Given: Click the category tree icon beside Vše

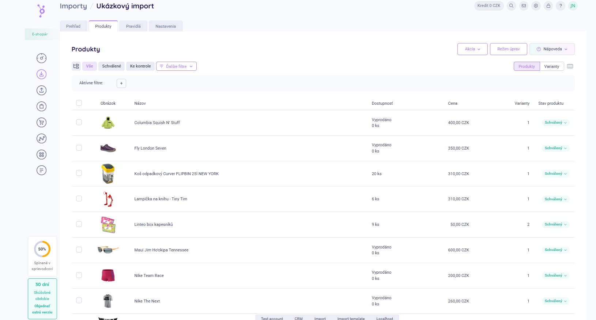Looking at the screenshot, I should (76, 66).
